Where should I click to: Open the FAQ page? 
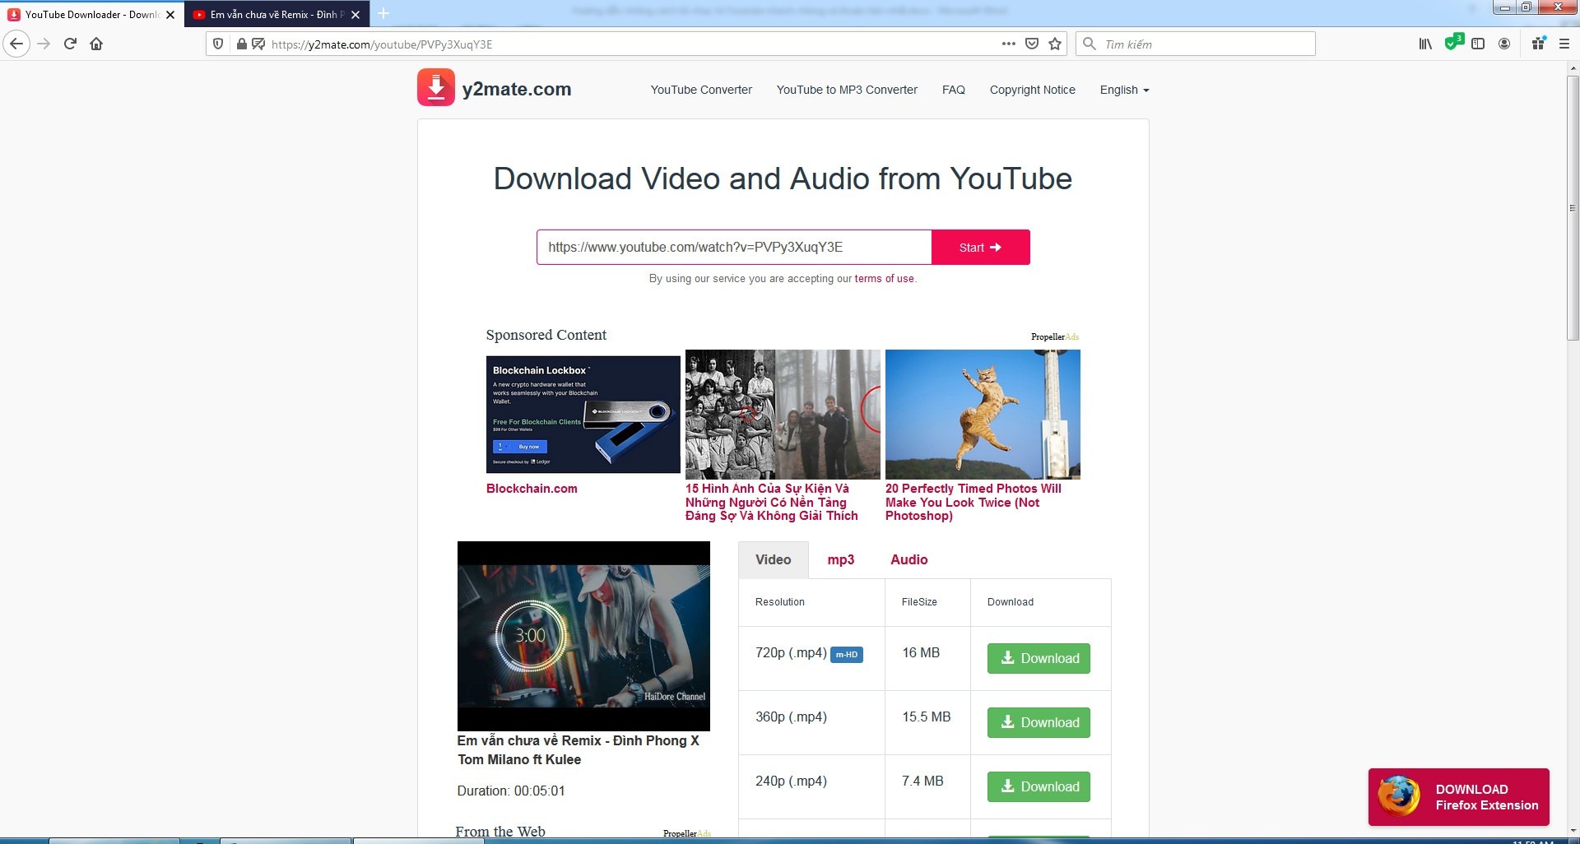954,90
